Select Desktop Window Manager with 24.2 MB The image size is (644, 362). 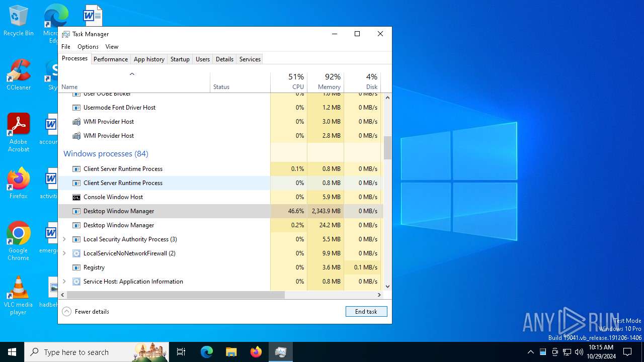(221, 225)
